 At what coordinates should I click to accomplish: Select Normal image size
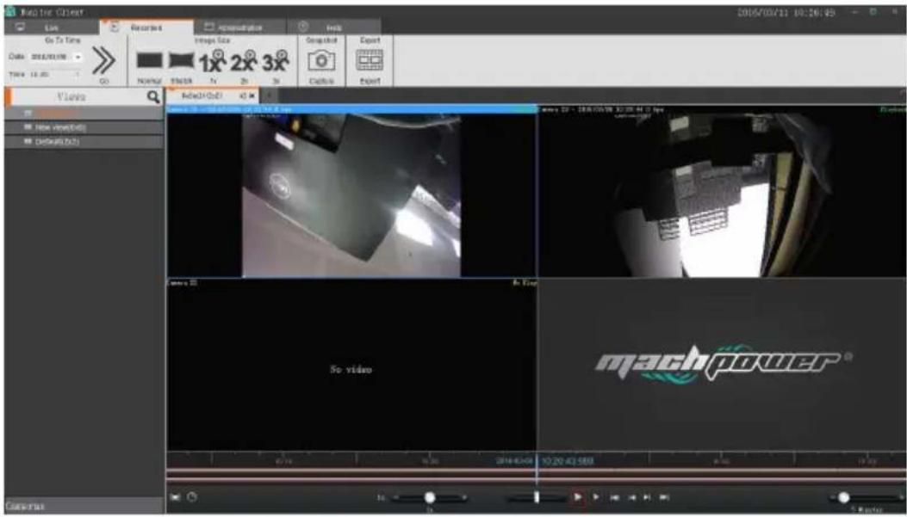[149, 61]
